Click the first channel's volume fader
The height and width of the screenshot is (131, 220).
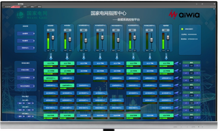[x=53, y=38]
